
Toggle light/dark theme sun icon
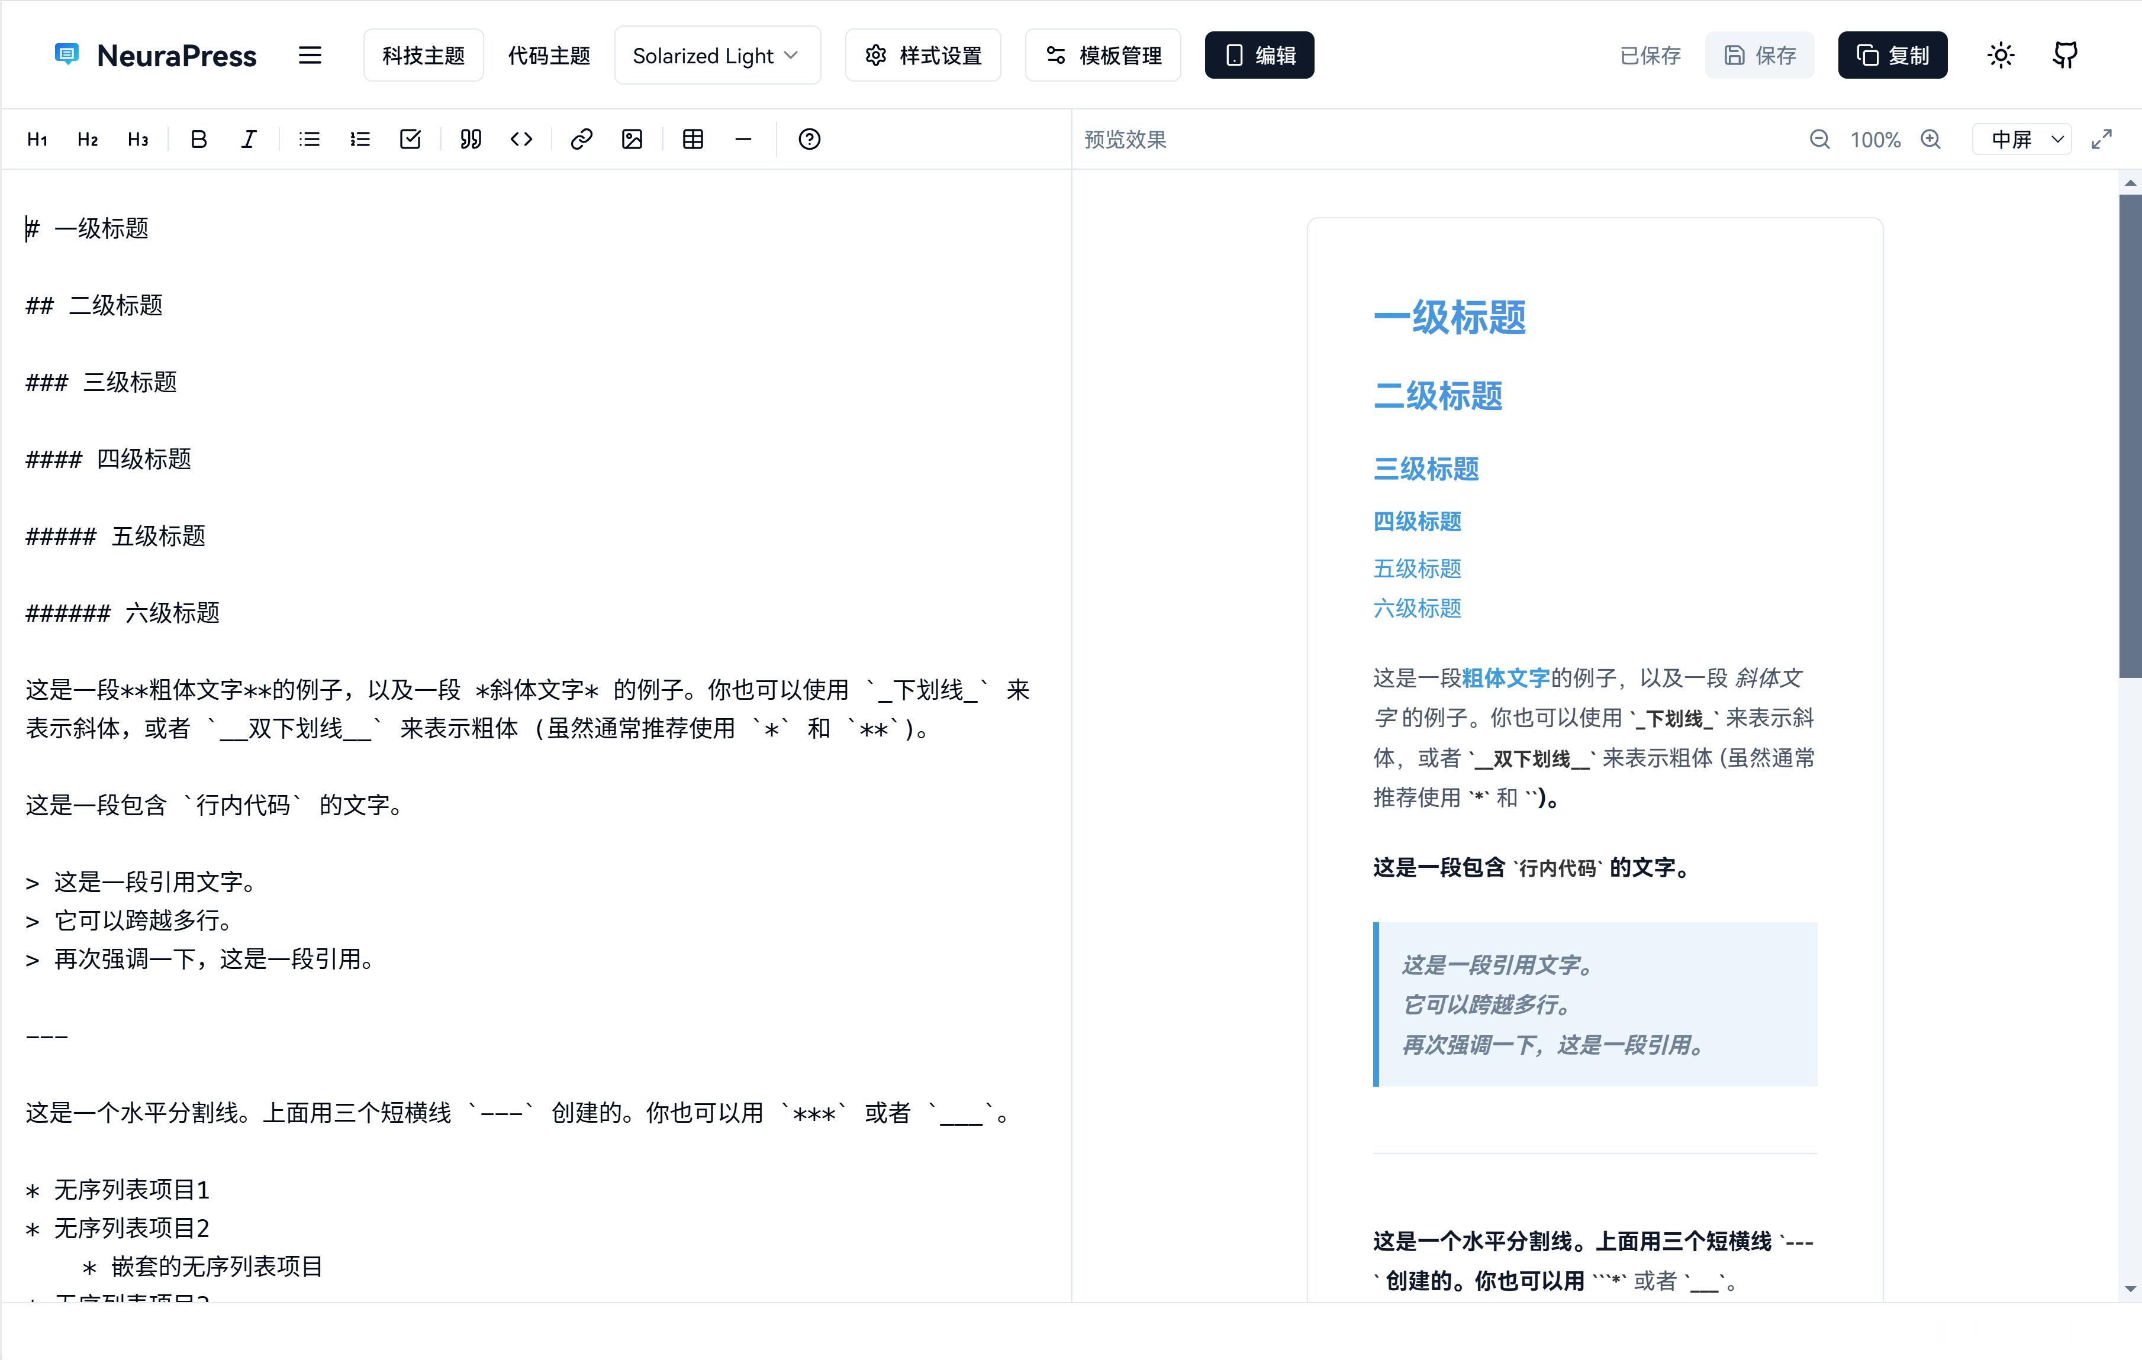[x=2002, y=55]
